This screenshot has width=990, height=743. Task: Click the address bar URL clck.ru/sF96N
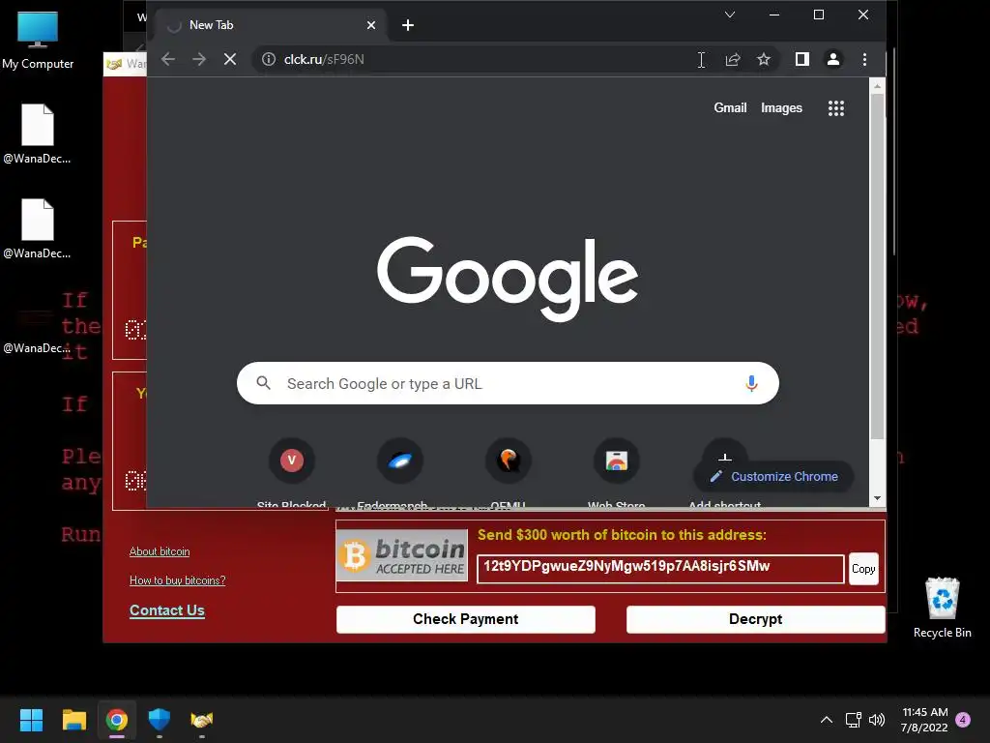324,59
